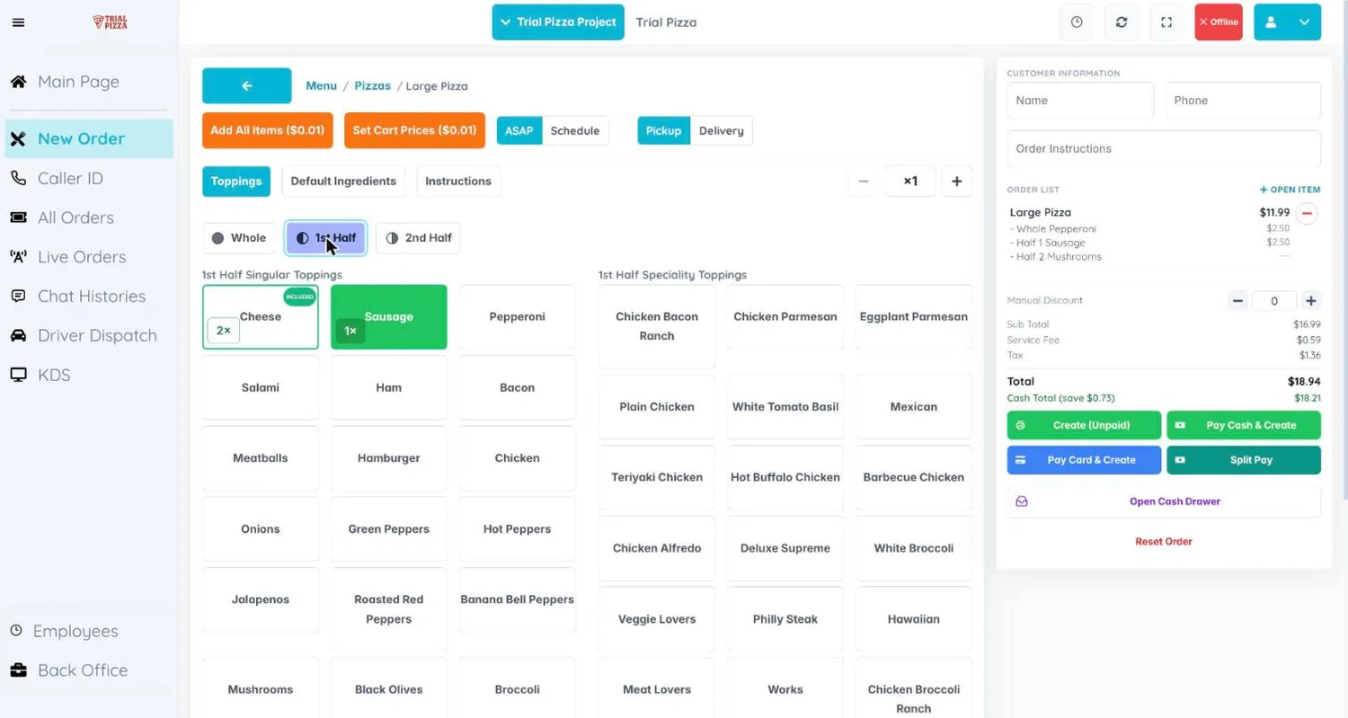1348x718 pixels.
Task: Select Whole pizza topping placement
Action: 239,238
